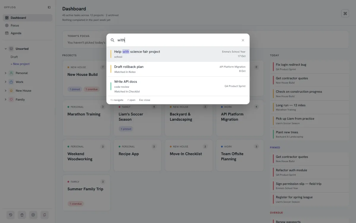Click '+ New project' link
The width and height of the screenshot is (356, 223).
click(x=20, y=64)
